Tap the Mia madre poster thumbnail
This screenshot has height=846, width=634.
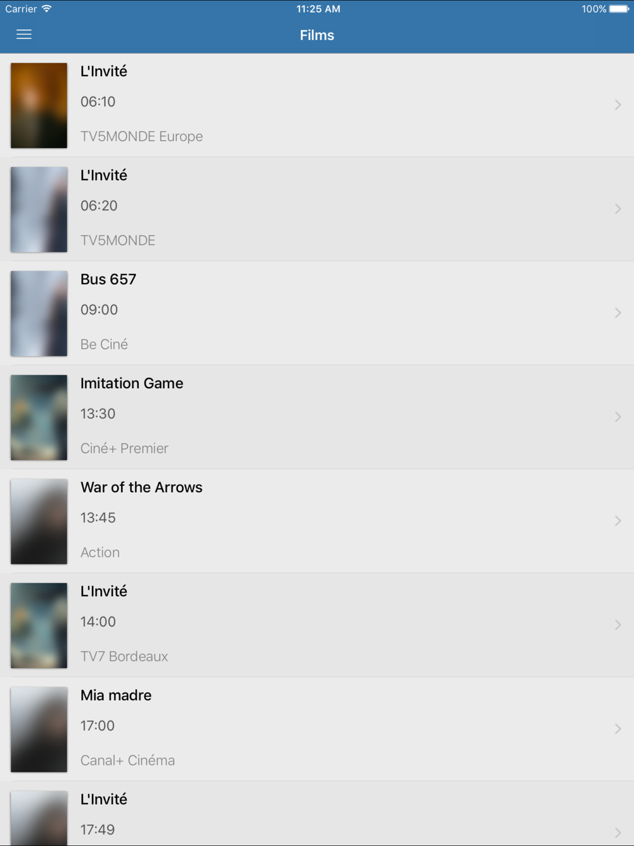pyautogui.click(x=39, y=729)
